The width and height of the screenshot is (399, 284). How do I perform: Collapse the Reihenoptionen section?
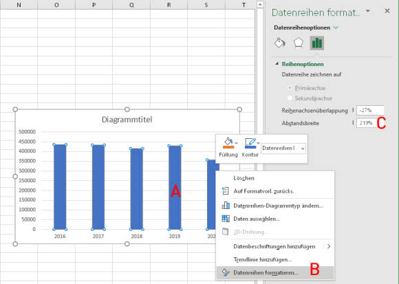(x=277, y=64)
